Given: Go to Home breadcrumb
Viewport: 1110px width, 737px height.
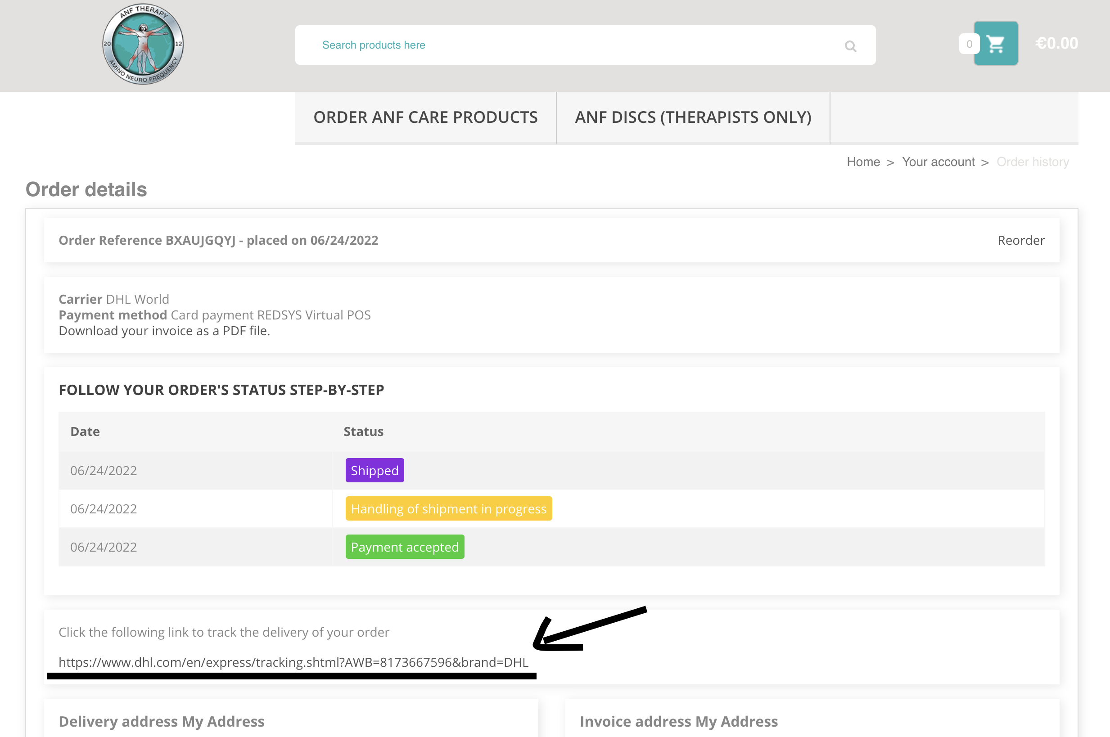Looking at the screenshot, I should coord(863,162).
